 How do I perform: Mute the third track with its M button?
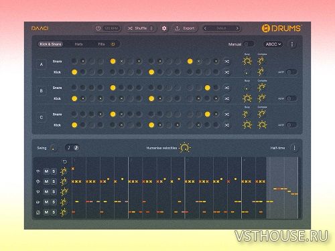coord(46,191)
